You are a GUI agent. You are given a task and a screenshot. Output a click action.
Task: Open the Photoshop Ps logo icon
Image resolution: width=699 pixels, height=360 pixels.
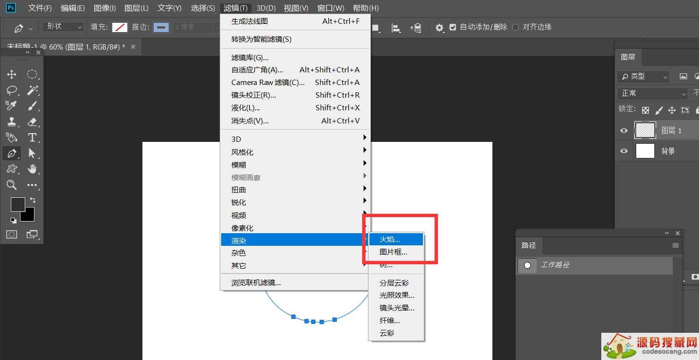tap(10, 8)
